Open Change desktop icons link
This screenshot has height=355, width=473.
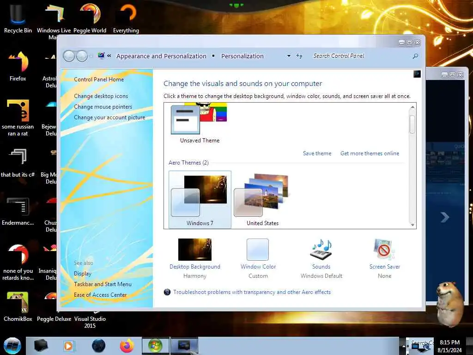click(101, 96)
